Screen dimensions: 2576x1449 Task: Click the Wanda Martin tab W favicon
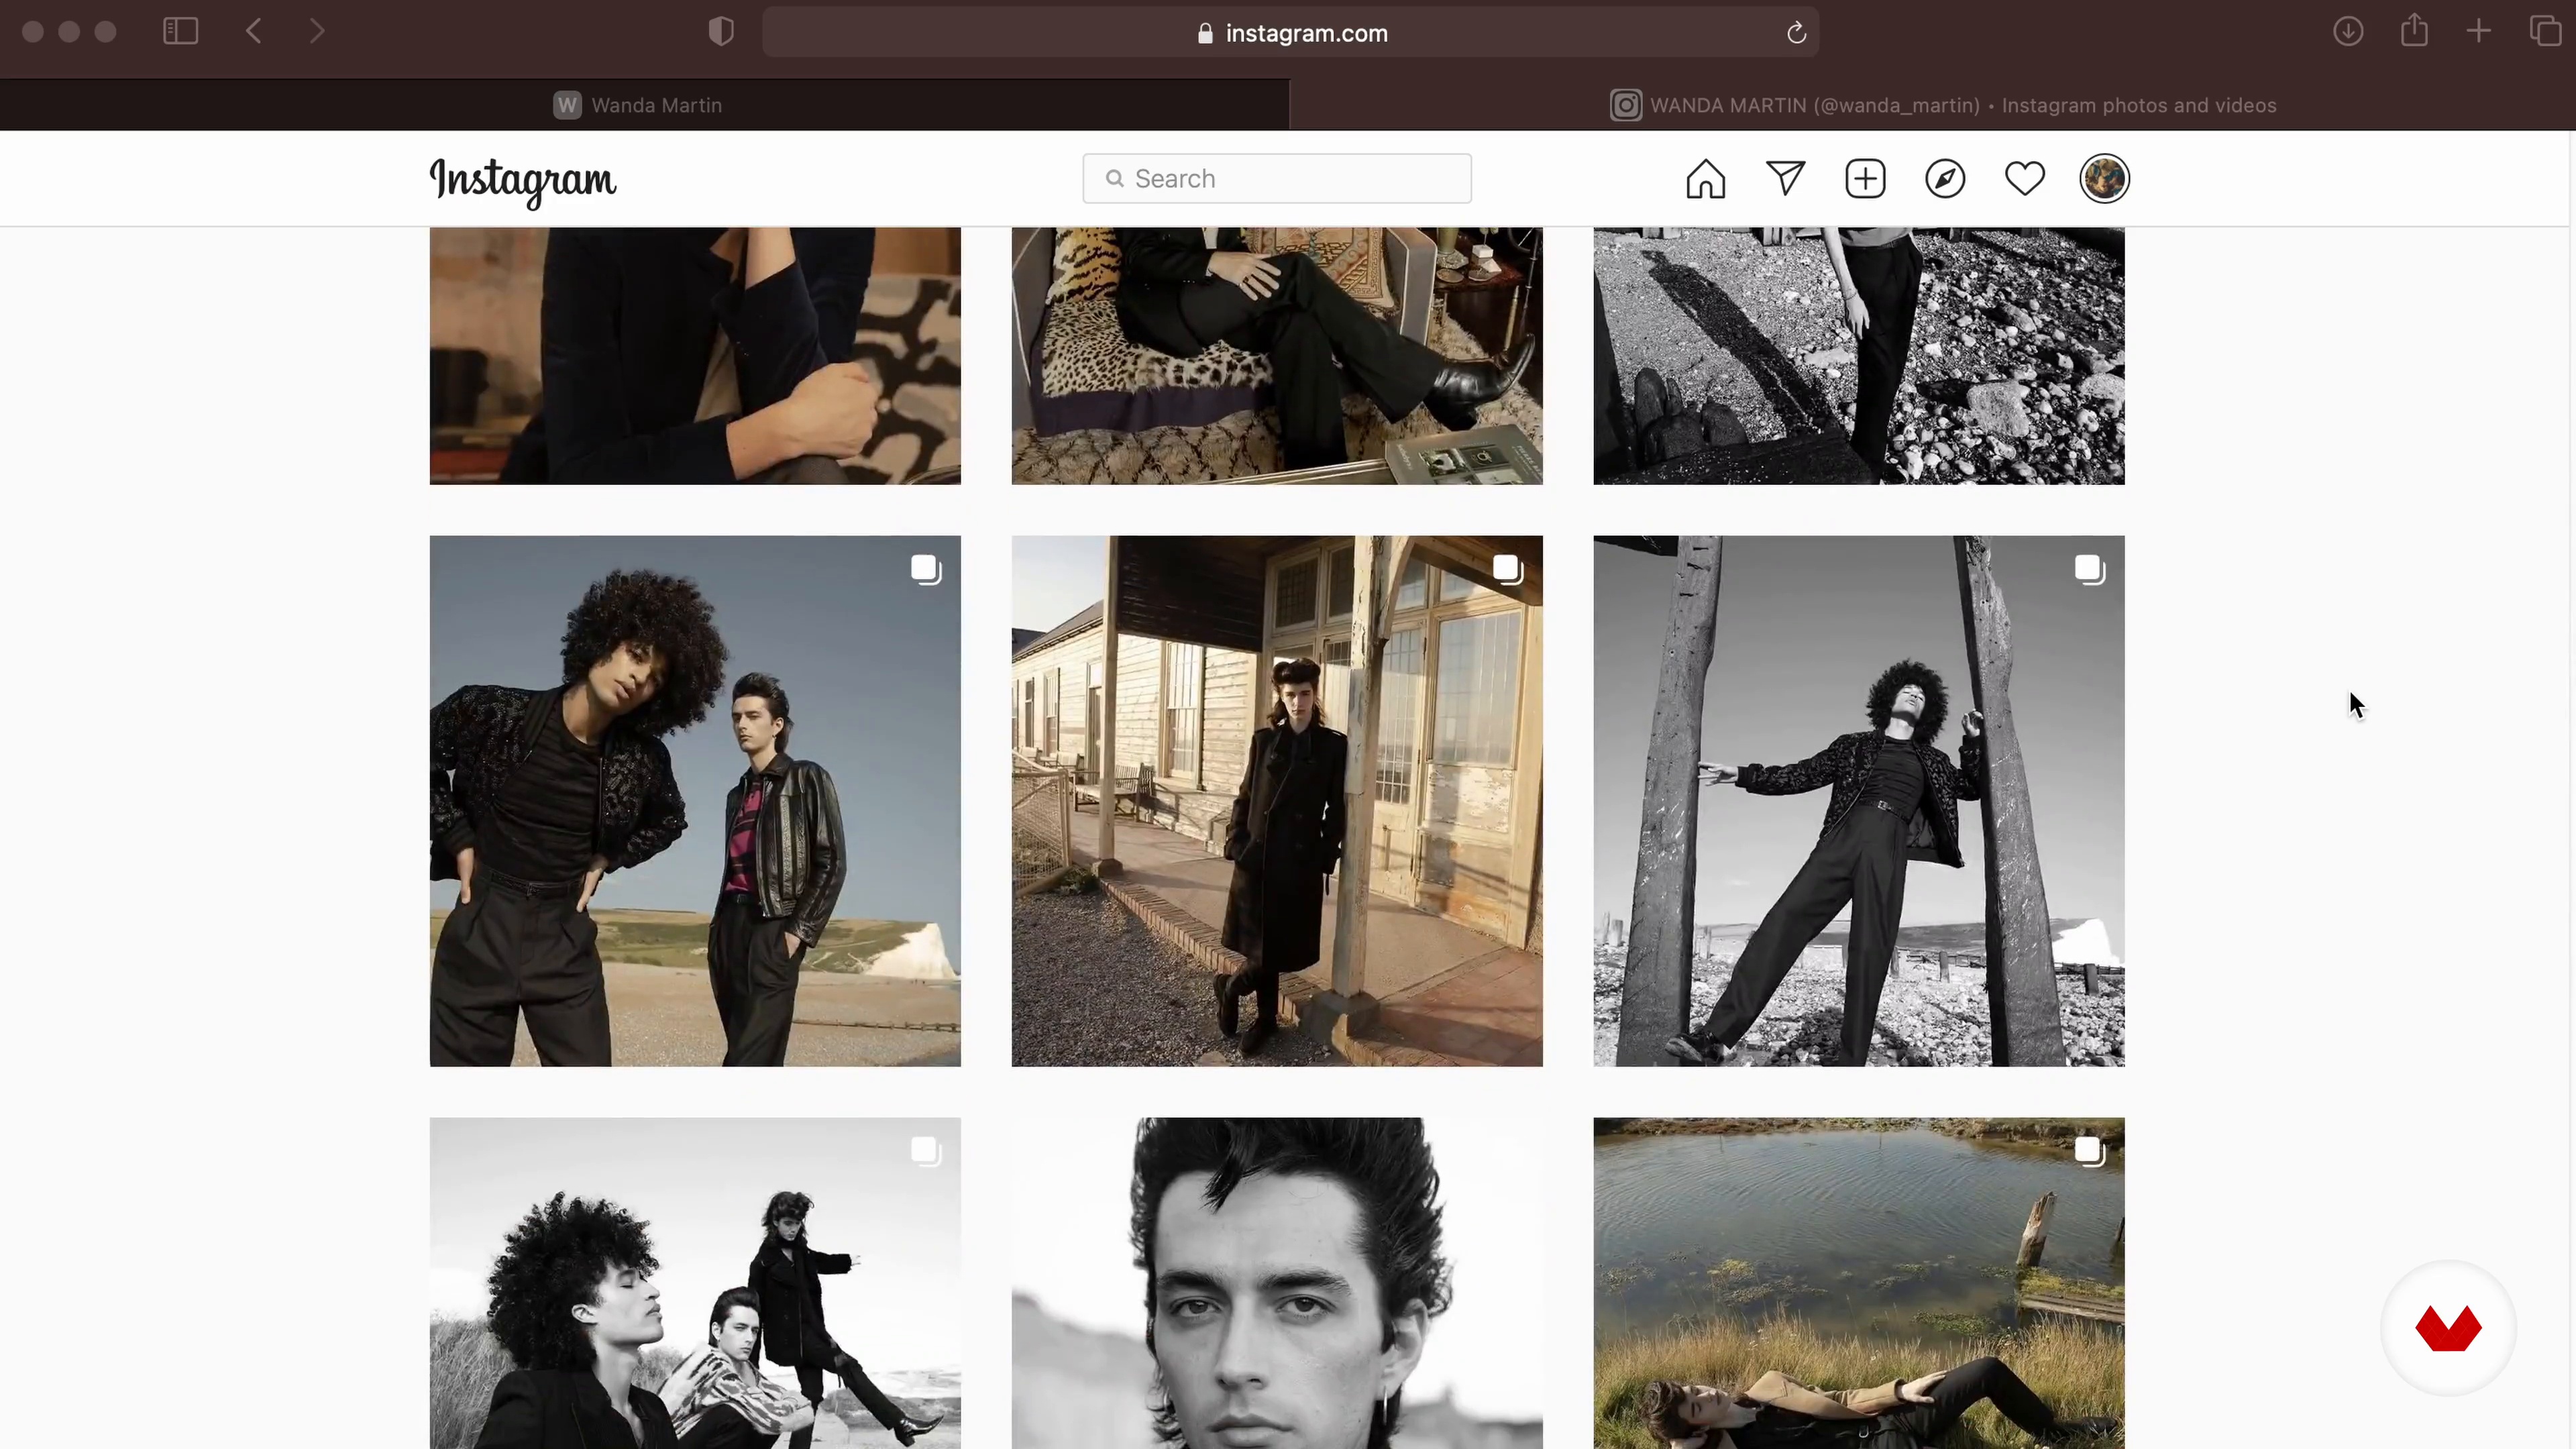coord(567,105)
